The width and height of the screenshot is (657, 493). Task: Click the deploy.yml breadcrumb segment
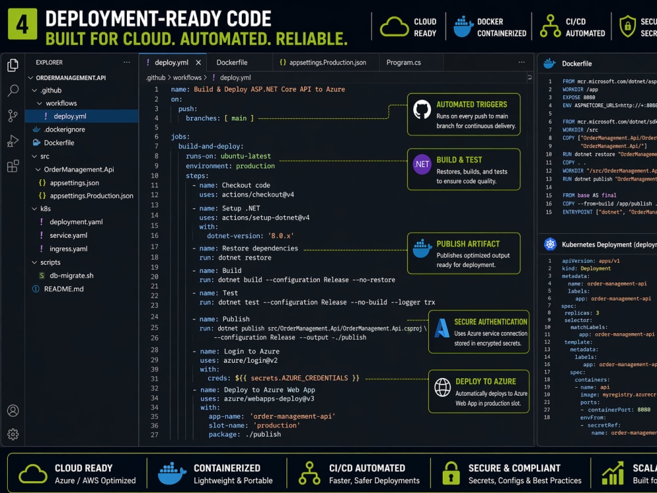tap(235, 78)
